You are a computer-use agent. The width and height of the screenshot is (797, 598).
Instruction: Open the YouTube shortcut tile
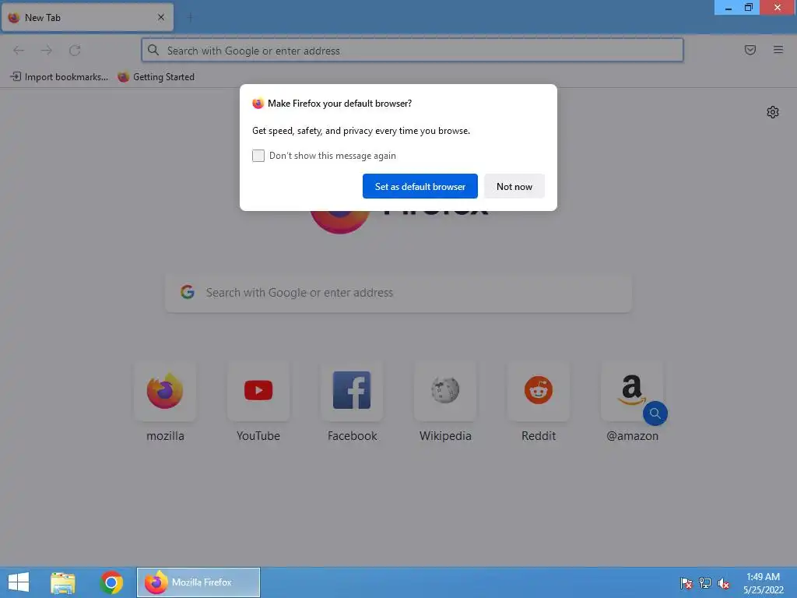258,391
